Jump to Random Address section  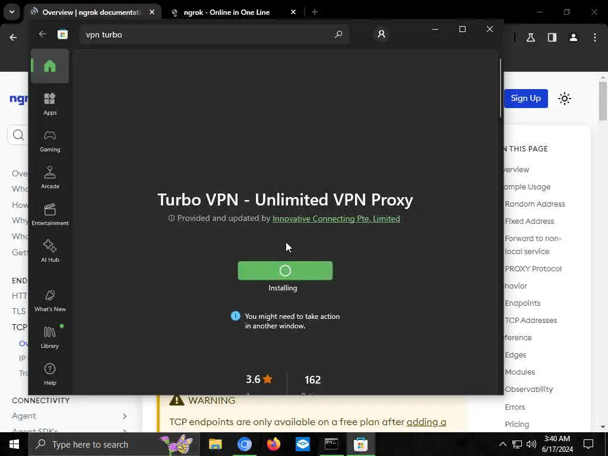click(x=535, y=204)
